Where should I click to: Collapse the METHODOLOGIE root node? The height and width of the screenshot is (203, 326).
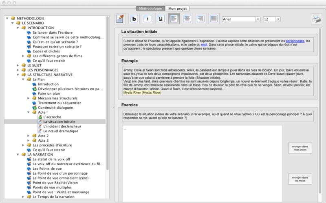point(7,18)
